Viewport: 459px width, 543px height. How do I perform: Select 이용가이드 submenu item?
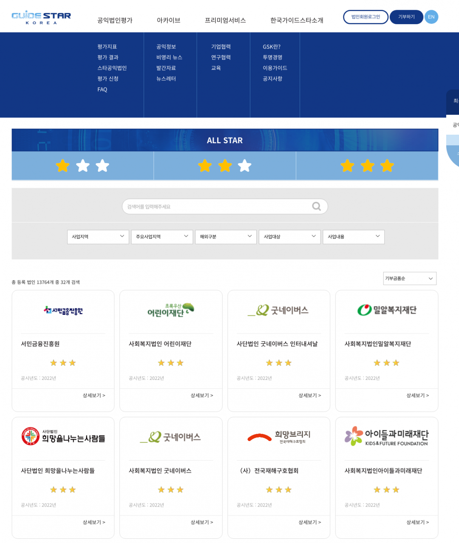point(275,68)
